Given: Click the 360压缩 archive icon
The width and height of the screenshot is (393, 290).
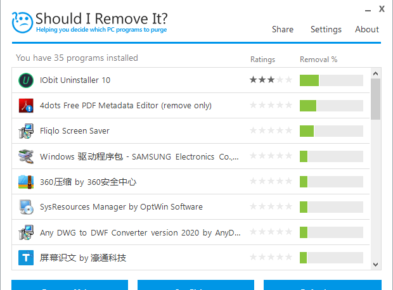Looking at the screenshot, I should (26, 182).
